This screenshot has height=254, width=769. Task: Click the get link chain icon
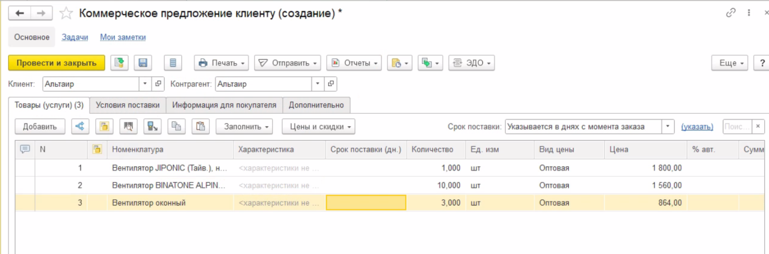(x=730, y=13)
